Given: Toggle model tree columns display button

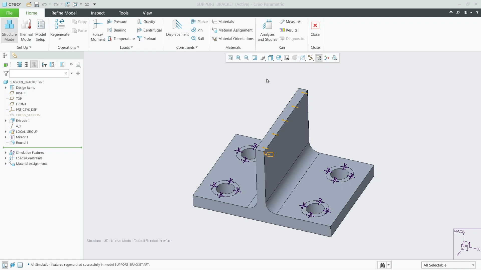Looking at the screenshot, I should pyautogui.click(x=34, y=64).
